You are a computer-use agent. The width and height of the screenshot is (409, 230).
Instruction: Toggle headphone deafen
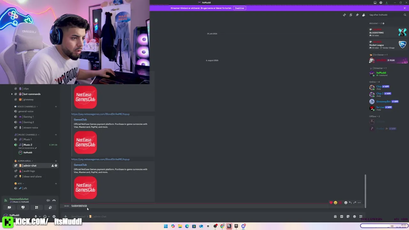coord(45,216)
